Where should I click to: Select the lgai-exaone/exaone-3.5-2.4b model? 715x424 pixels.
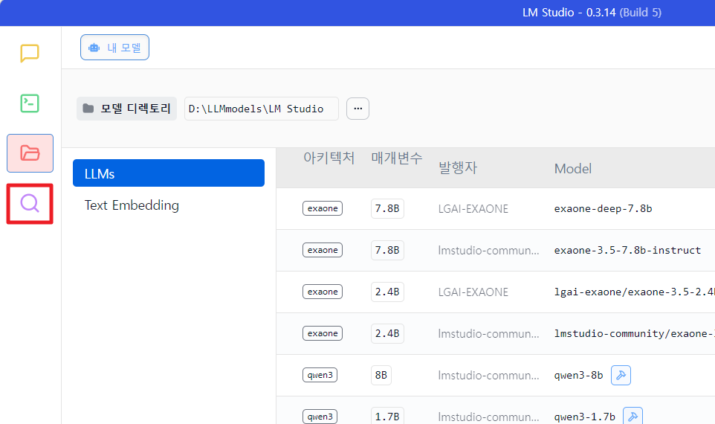coord(634,292)
